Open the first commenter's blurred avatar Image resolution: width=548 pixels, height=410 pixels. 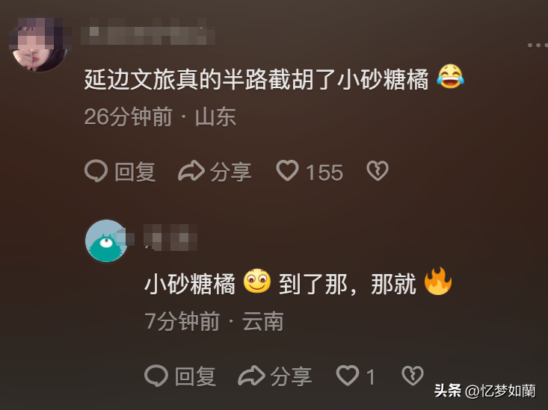40,44
